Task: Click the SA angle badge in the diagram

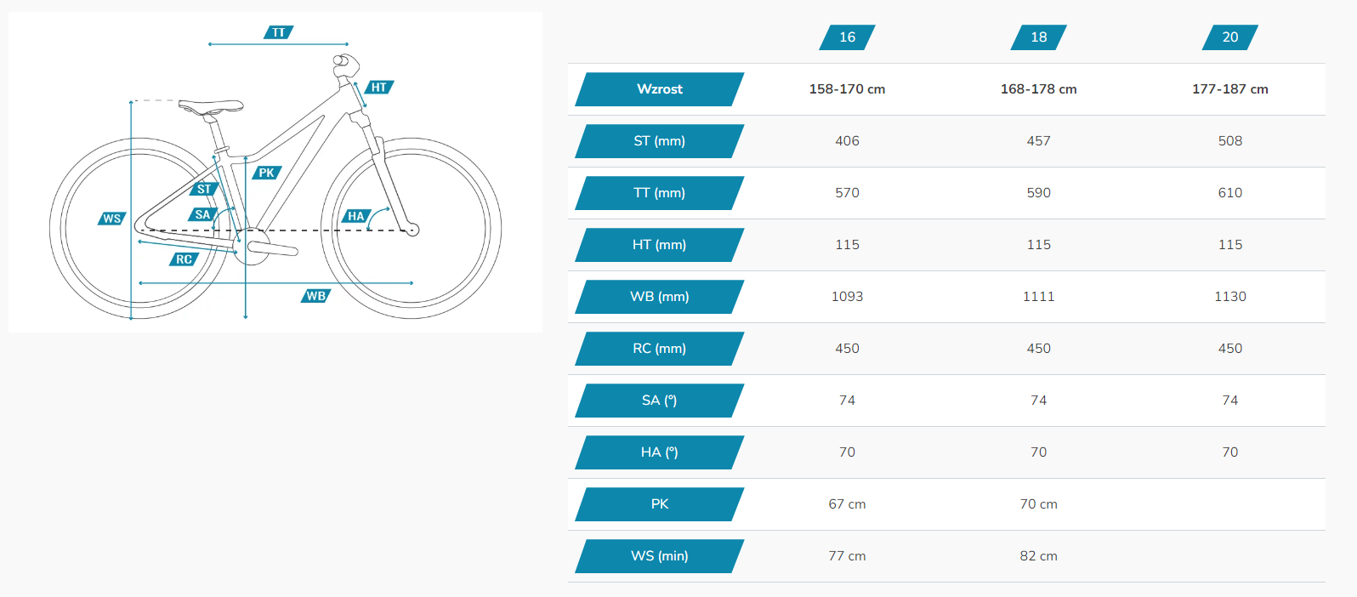Action: tap(202, 214)
